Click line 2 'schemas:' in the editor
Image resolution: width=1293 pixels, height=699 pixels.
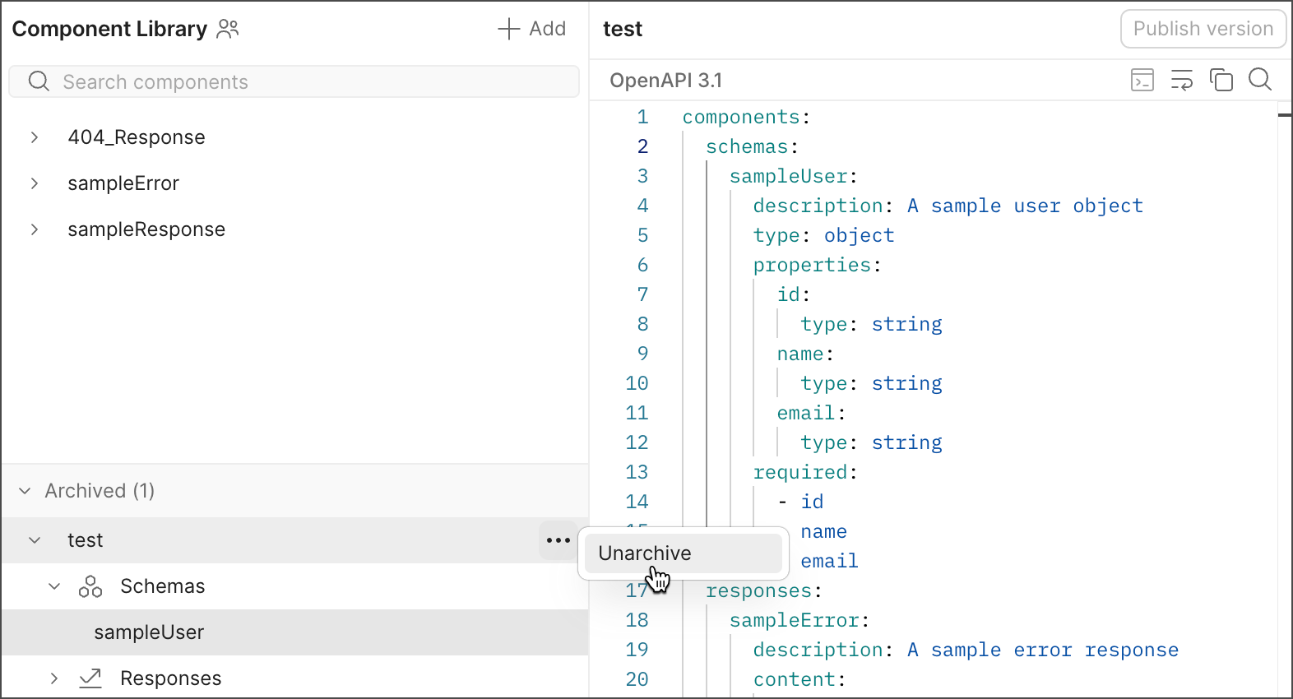752,146
